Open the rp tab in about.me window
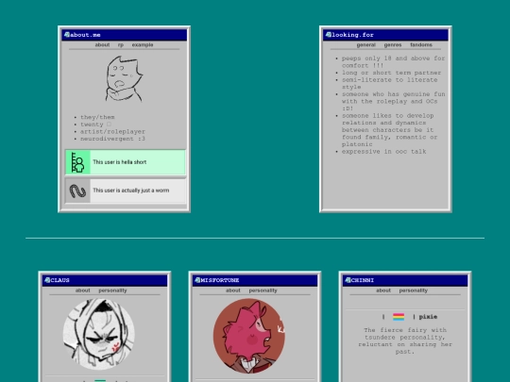 click(121, 45)
